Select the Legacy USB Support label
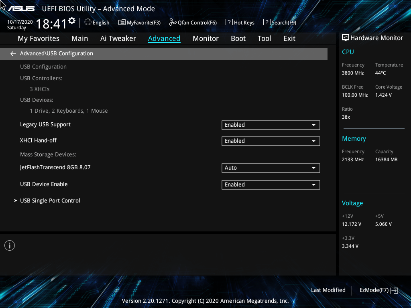 point(45,125)
